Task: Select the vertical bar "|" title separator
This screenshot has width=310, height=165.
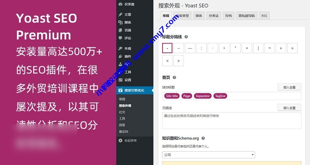Action: (258, 48)
